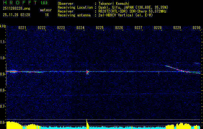Viewport: 203px width, 129px height.
Task: Click receiver value R820T2(RTL-SDR) SDR-Sharp 53.372MHz
Action: [132, 11]
